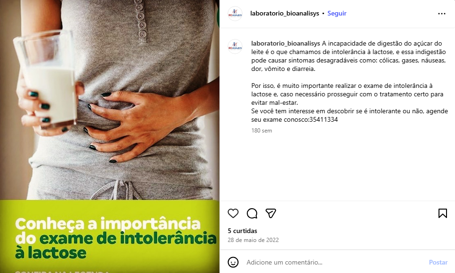Open laboratorio_bioanalisys profile from header username
Screen dimensions: 455x273
tap(284, 13)
